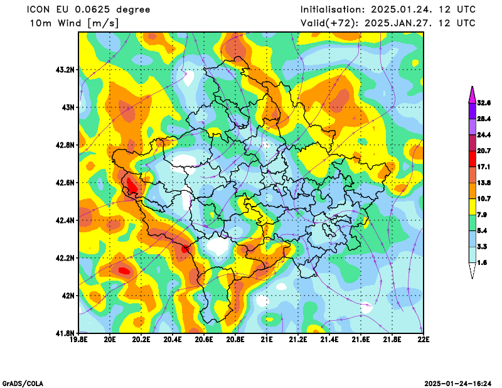This screenshot has width=502, height=388.
Task: Select the light purple 24.4–28.4 colorbar swatch
Action: (473, 127)
